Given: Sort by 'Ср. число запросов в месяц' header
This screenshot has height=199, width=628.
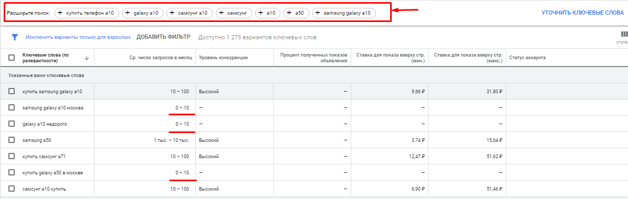Looking at the screenshot, I should pos(161,58).
